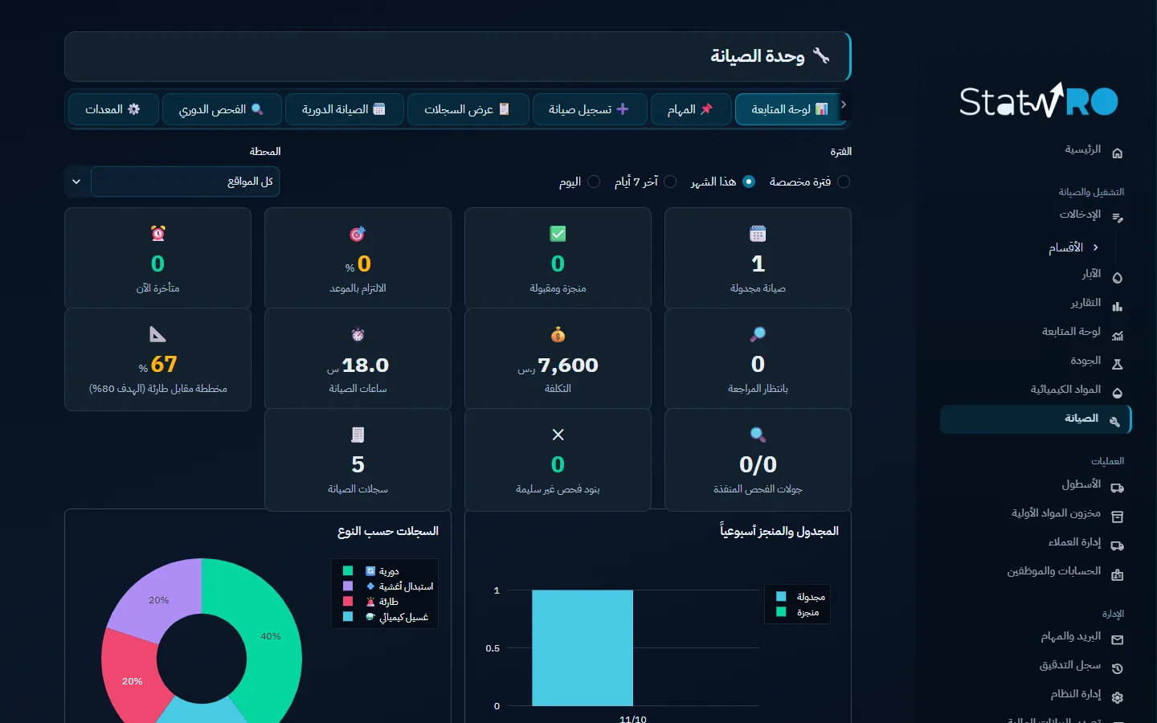Click the dropdown arrow of station selector

[x=76, y=182]
